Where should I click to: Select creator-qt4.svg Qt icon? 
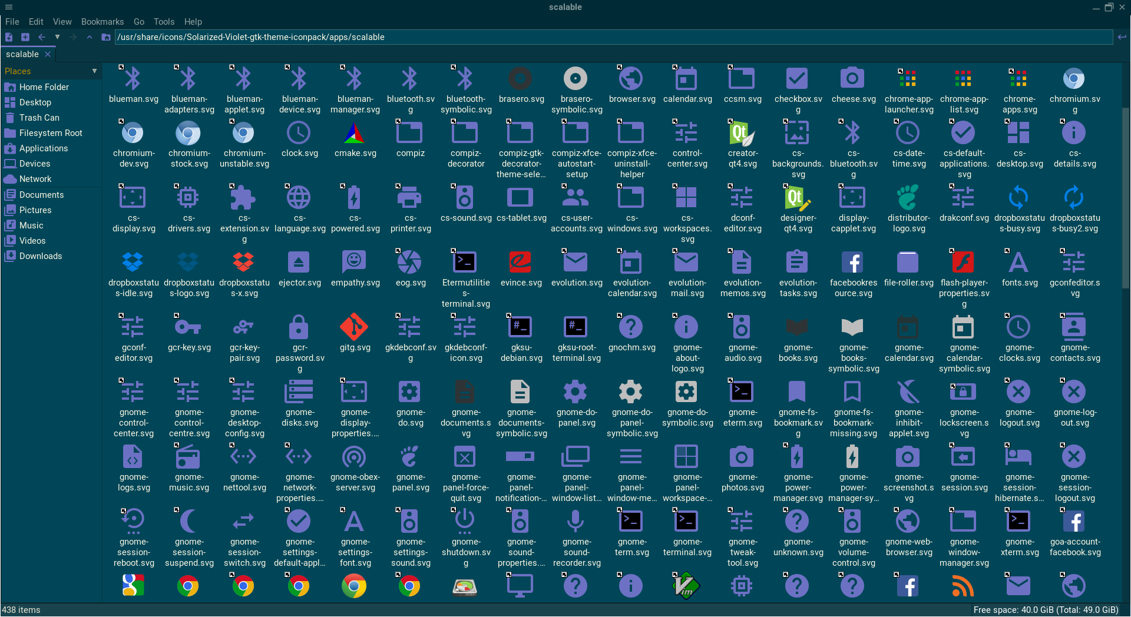click(742, 133)
